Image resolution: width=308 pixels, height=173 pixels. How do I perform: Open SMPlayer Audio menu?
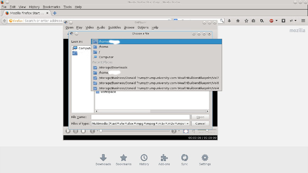101,27
